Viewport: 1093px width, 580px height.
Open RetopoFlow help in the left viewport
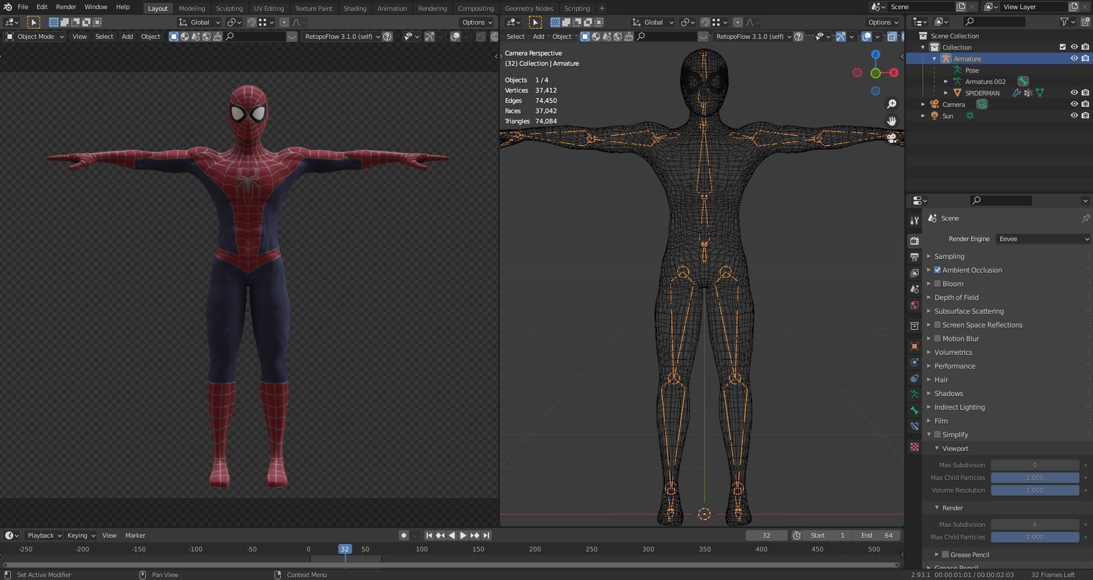387,37
